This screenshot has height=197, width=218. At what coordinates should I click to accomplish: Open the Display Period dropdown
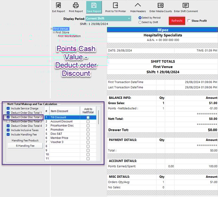129,19
